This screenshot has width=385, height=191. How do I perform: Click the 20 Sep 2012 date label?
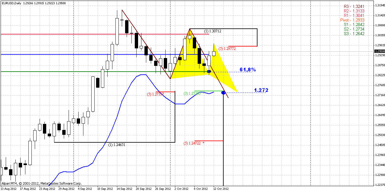(x=144, y=189)
